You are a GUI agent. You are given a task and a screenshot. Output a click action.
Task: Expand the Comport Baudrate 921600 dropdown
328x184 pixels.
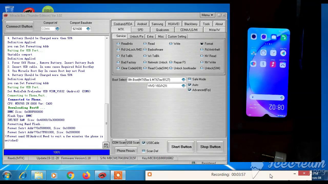tap(88, 29)
